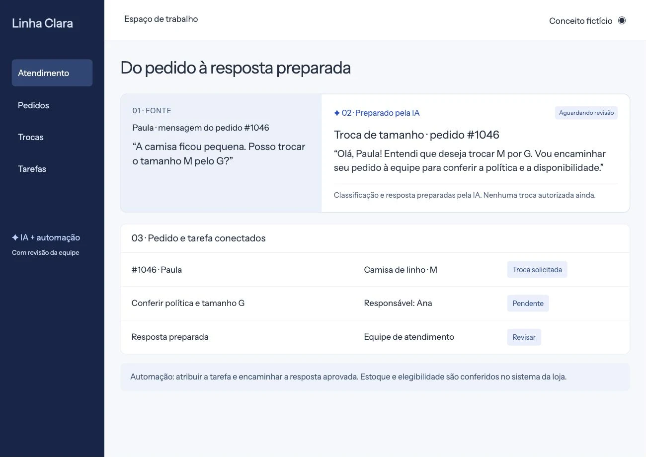
Task: Click heading Do pedido à resposta preparada
Action: click(236, 68)
